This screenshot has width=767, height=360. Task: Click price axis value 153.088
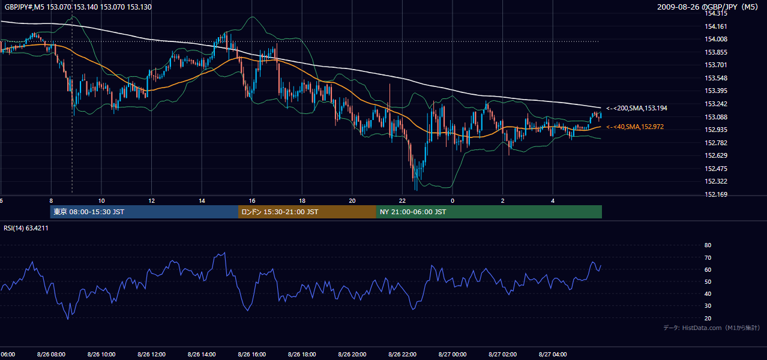[x=715, y=117]
